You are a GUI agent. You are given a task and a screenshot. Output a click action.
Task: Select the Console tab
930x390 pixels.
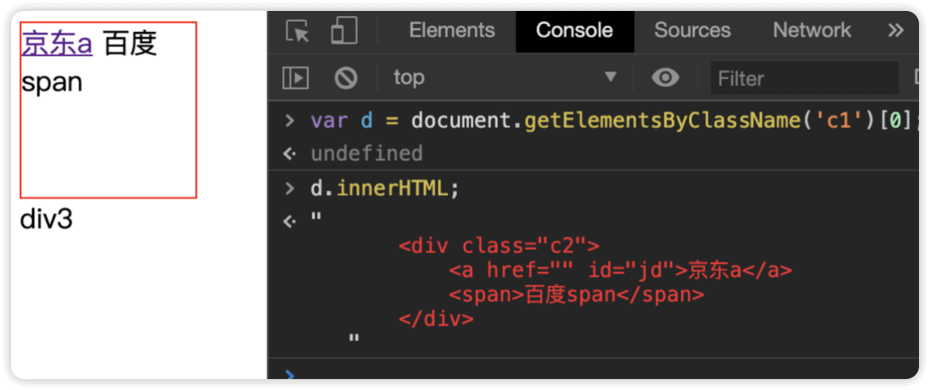(574, 31)
